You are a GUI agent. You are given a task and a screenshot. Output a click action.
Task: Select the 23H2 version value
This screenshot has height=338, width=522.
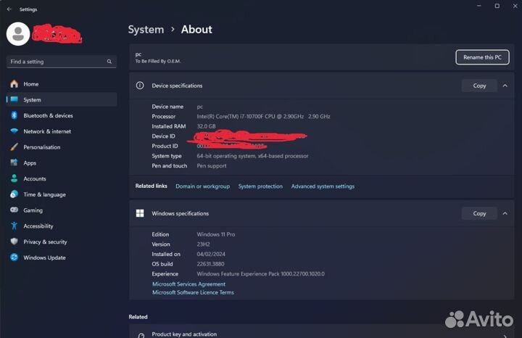point(203,244)
